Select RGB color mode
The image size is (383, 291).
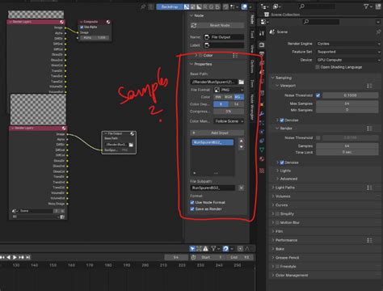(228, 97)
